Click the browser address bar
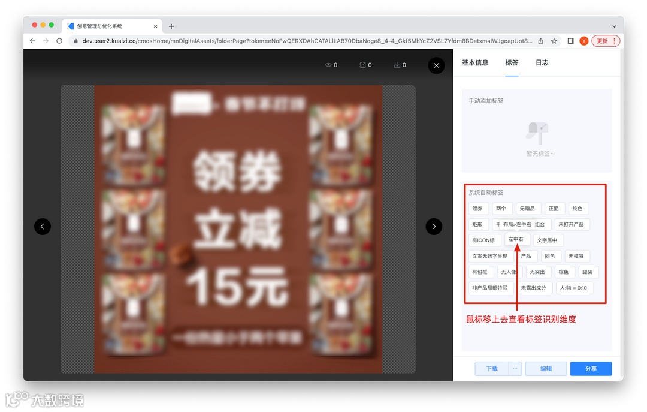This screenshot has width=647, height=412. pyautogui.click(x=300, y=41)
